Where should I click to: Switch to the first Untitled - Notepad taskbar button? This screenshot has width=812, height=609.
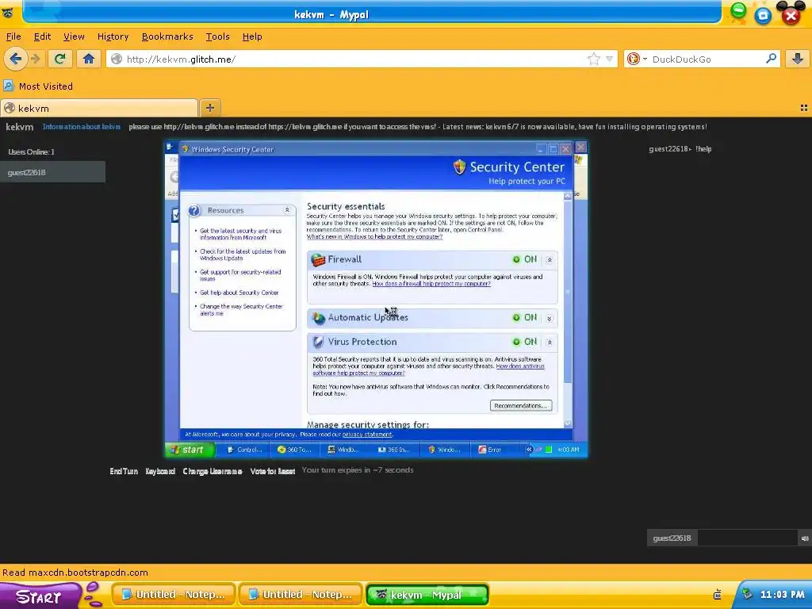[x=174, y=595]
